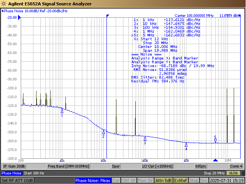Click the Spur status indicator
The width and height of the screenshot is (246, 184).
(116, 166)
